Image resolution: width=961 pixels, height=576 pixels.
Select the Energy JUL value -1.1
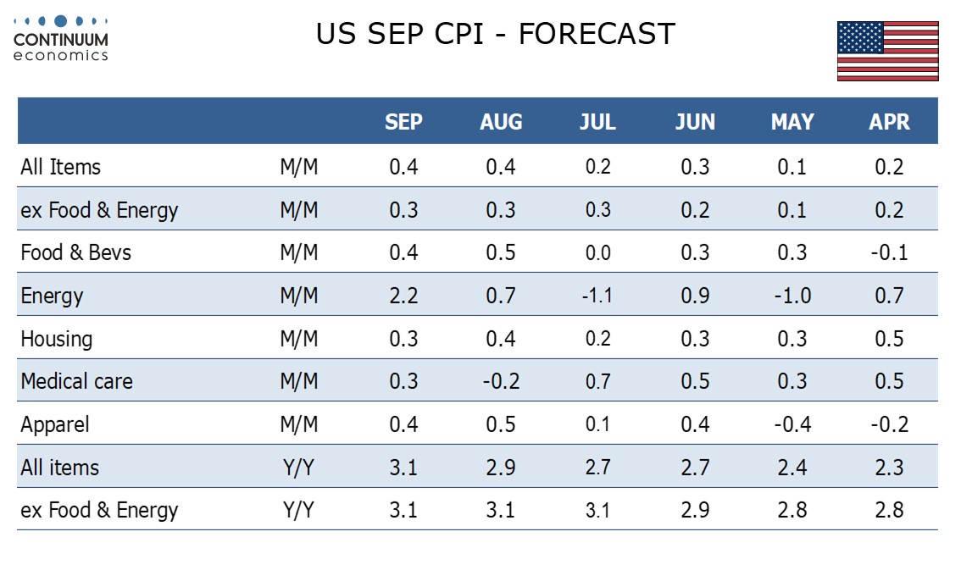pos(597,296)
